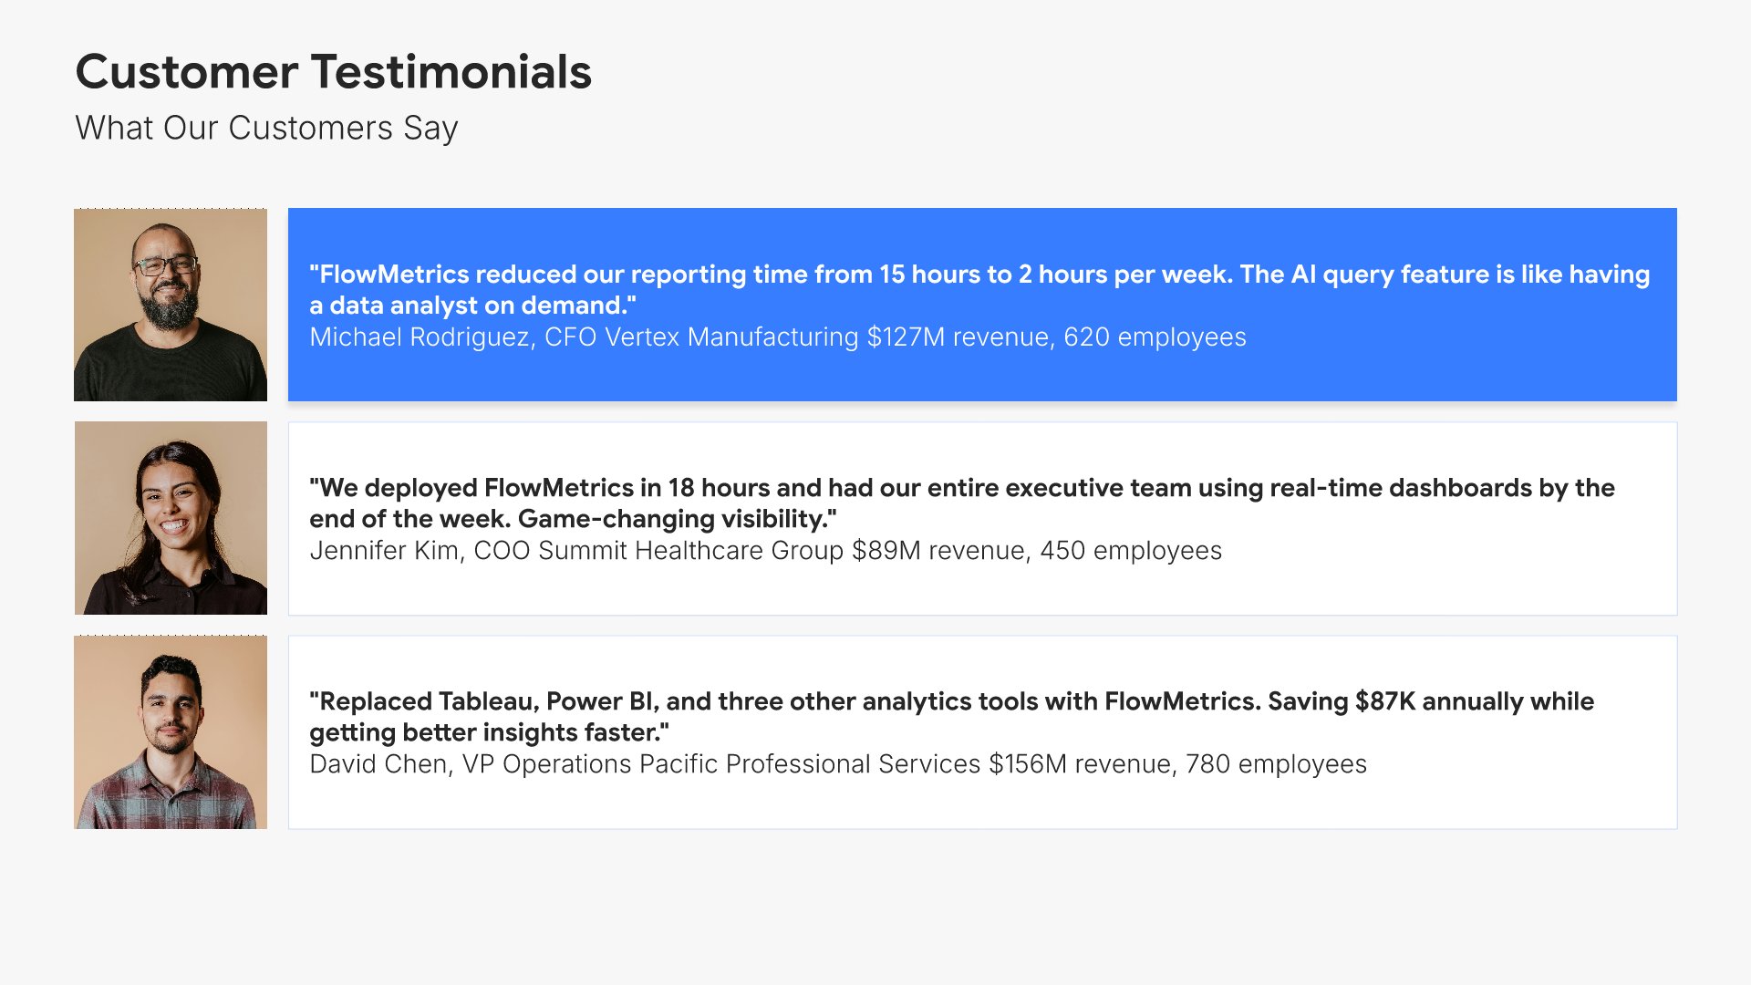Click the bearded man with glasses photo

point(171,305)
